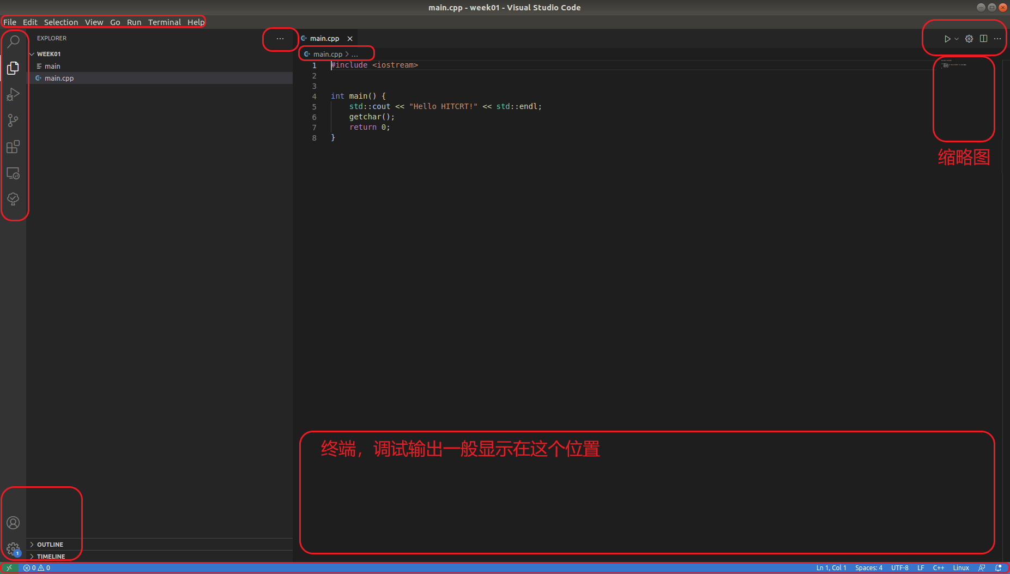Open notifications bell in status bar
Viewport: 1010px width, 574px height.
pos(998,568)
